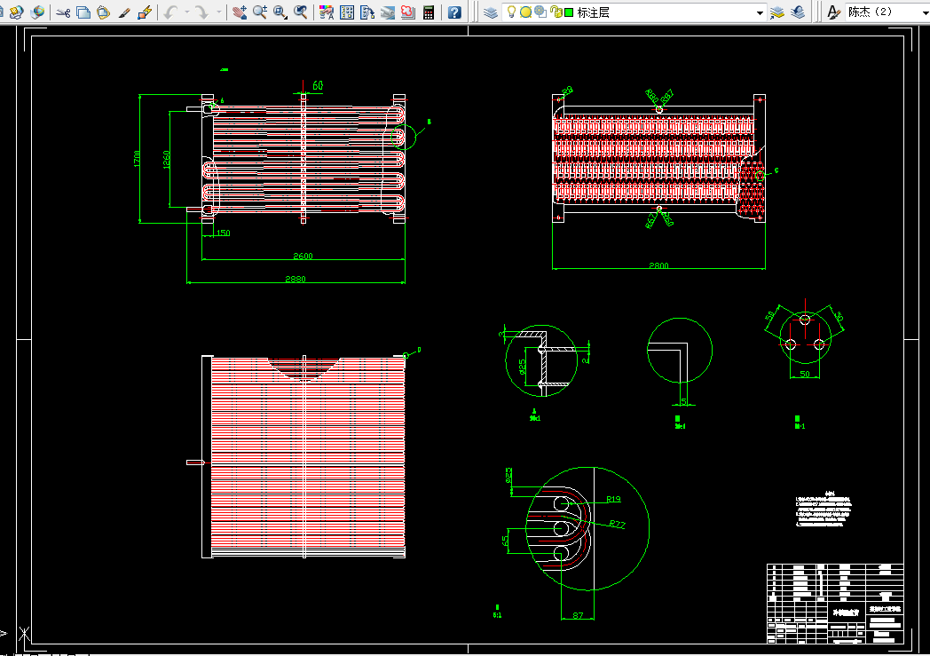Image resolution: width=930 pixels, height=656 pixels.
Task: Redo the last undone action
Action: click(202, 12)
